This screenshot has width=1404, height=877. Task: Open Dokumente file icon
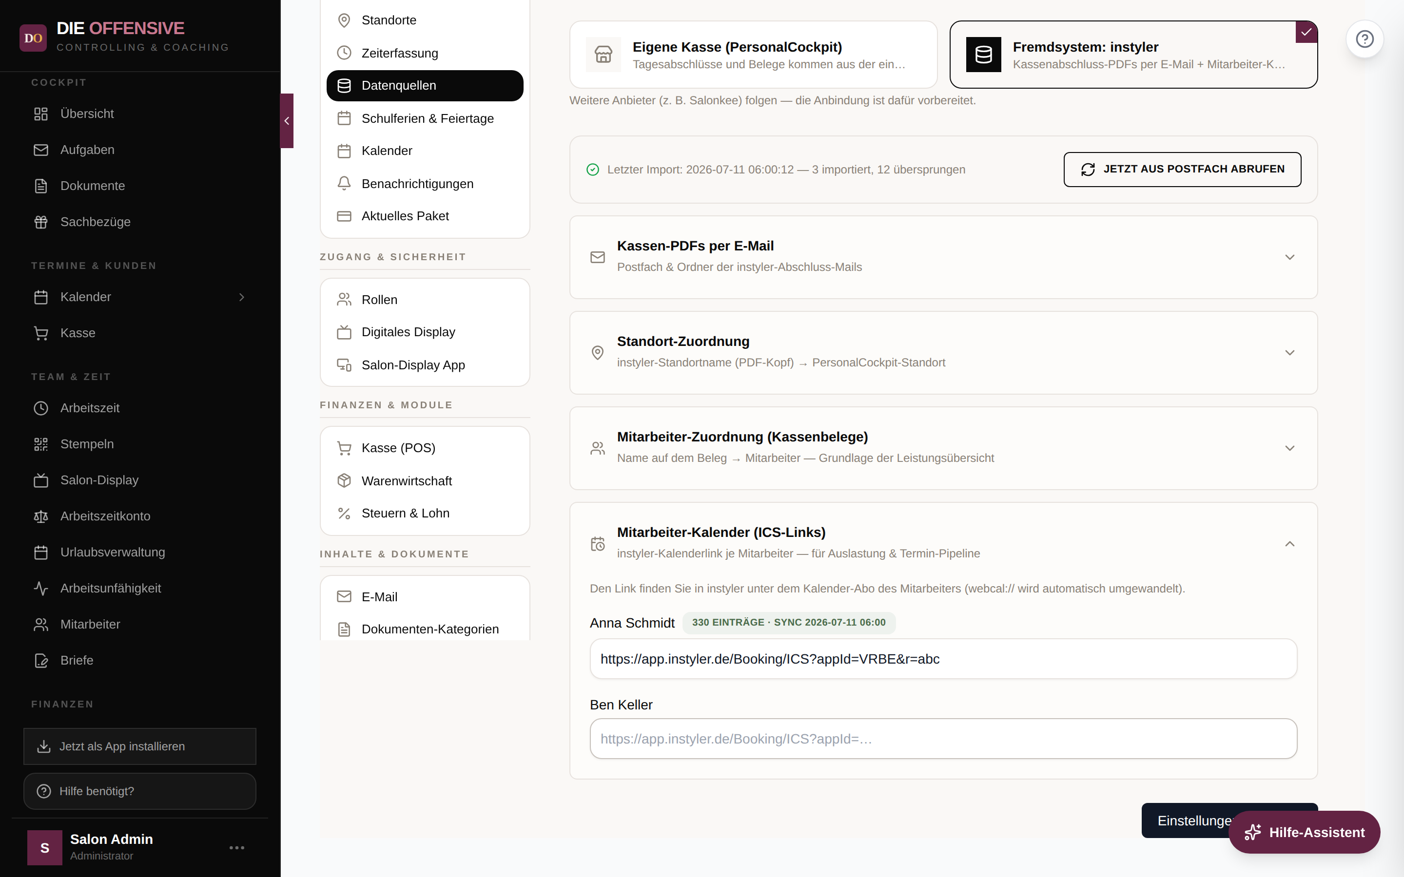pos(40,186)
